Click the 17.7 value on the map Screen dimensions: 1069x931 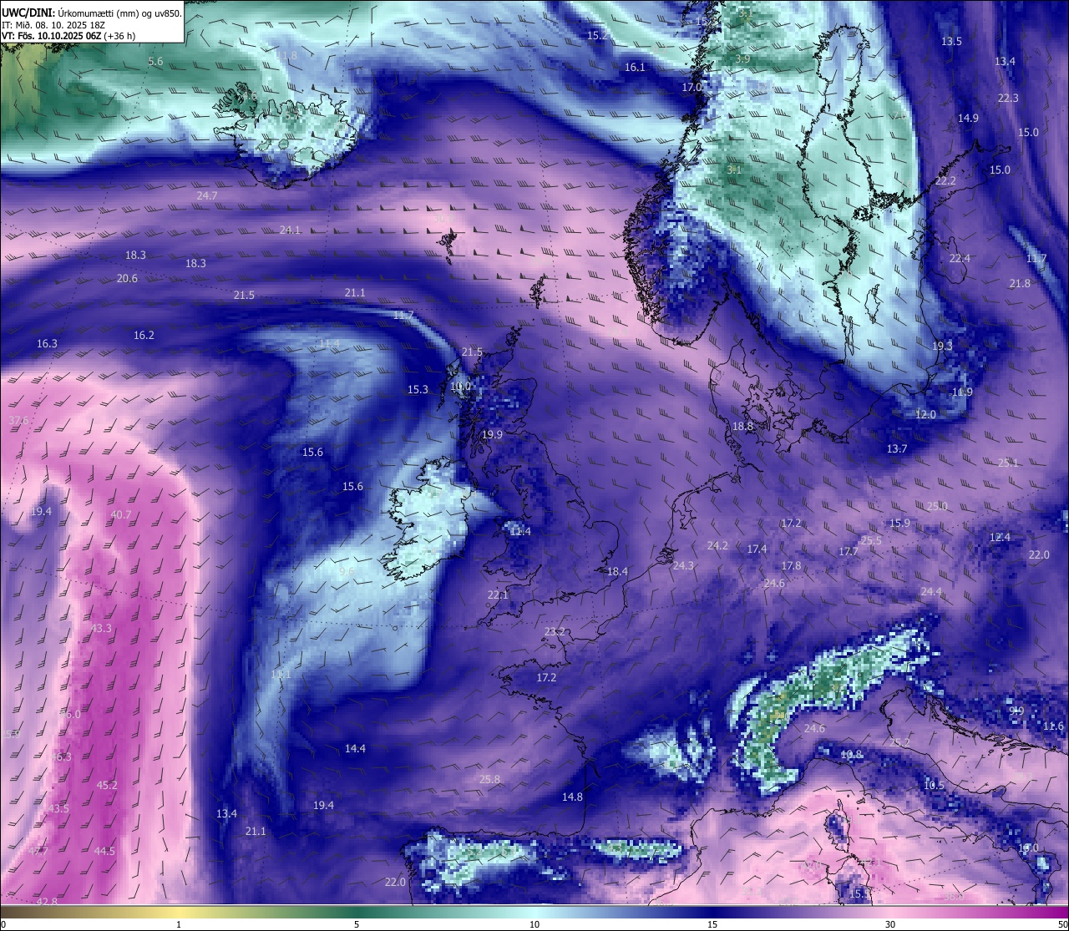pos(848,552)
